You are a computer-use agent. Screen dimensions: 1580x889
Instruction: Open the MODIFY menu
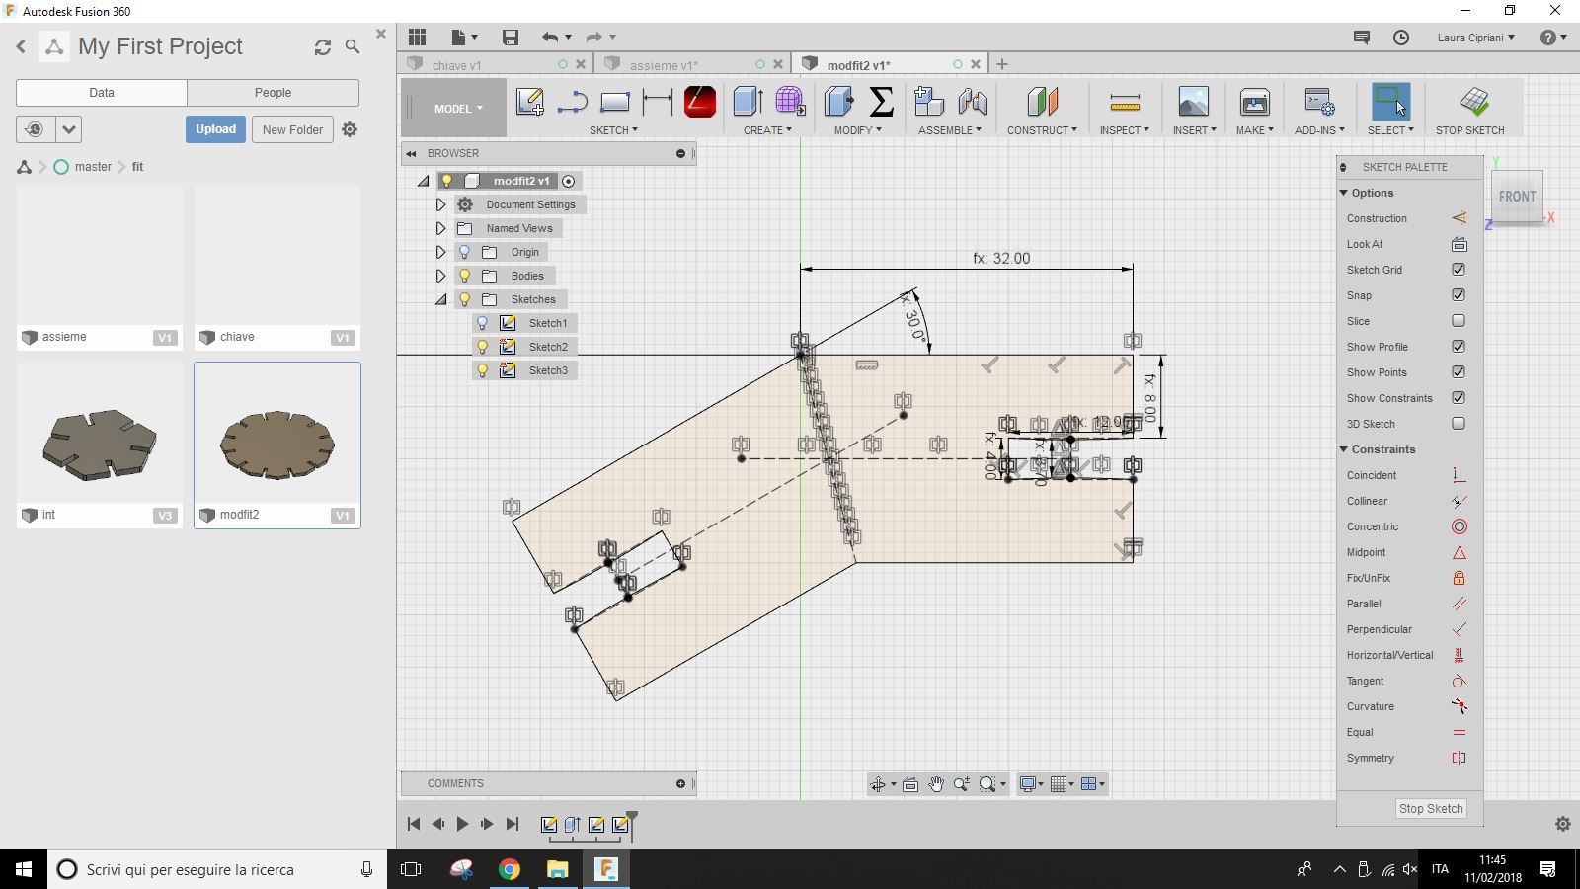tap(857, 130)
